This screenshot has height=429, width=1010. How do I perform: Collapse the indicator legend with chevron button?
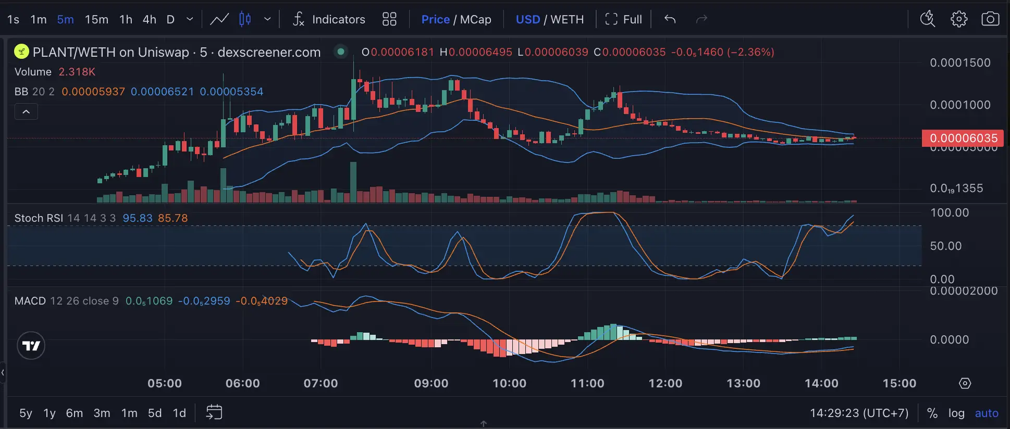pyautogui.click(x=26, y=112)
